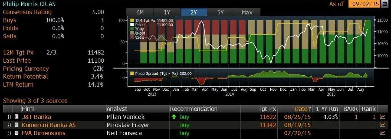Edit the As of date field 09/02/15
Screen dimensions: 391x139
pos(365,4)
